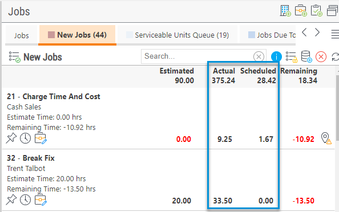The height and width of the screenshot is (212, 339).
Task: Click the blue info icon beside search
Action: (x=276, y=56)
